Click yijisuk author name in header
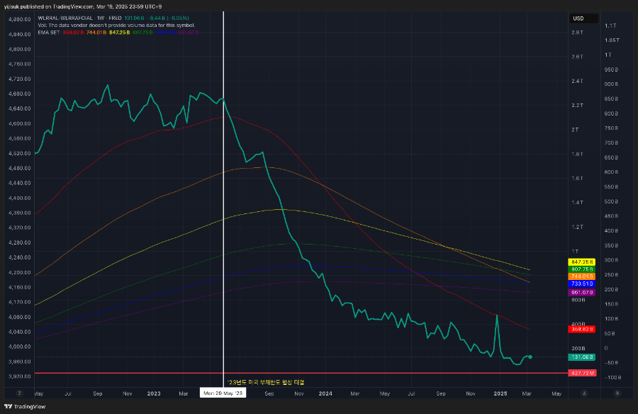638x414 pixels. (11, 6)
